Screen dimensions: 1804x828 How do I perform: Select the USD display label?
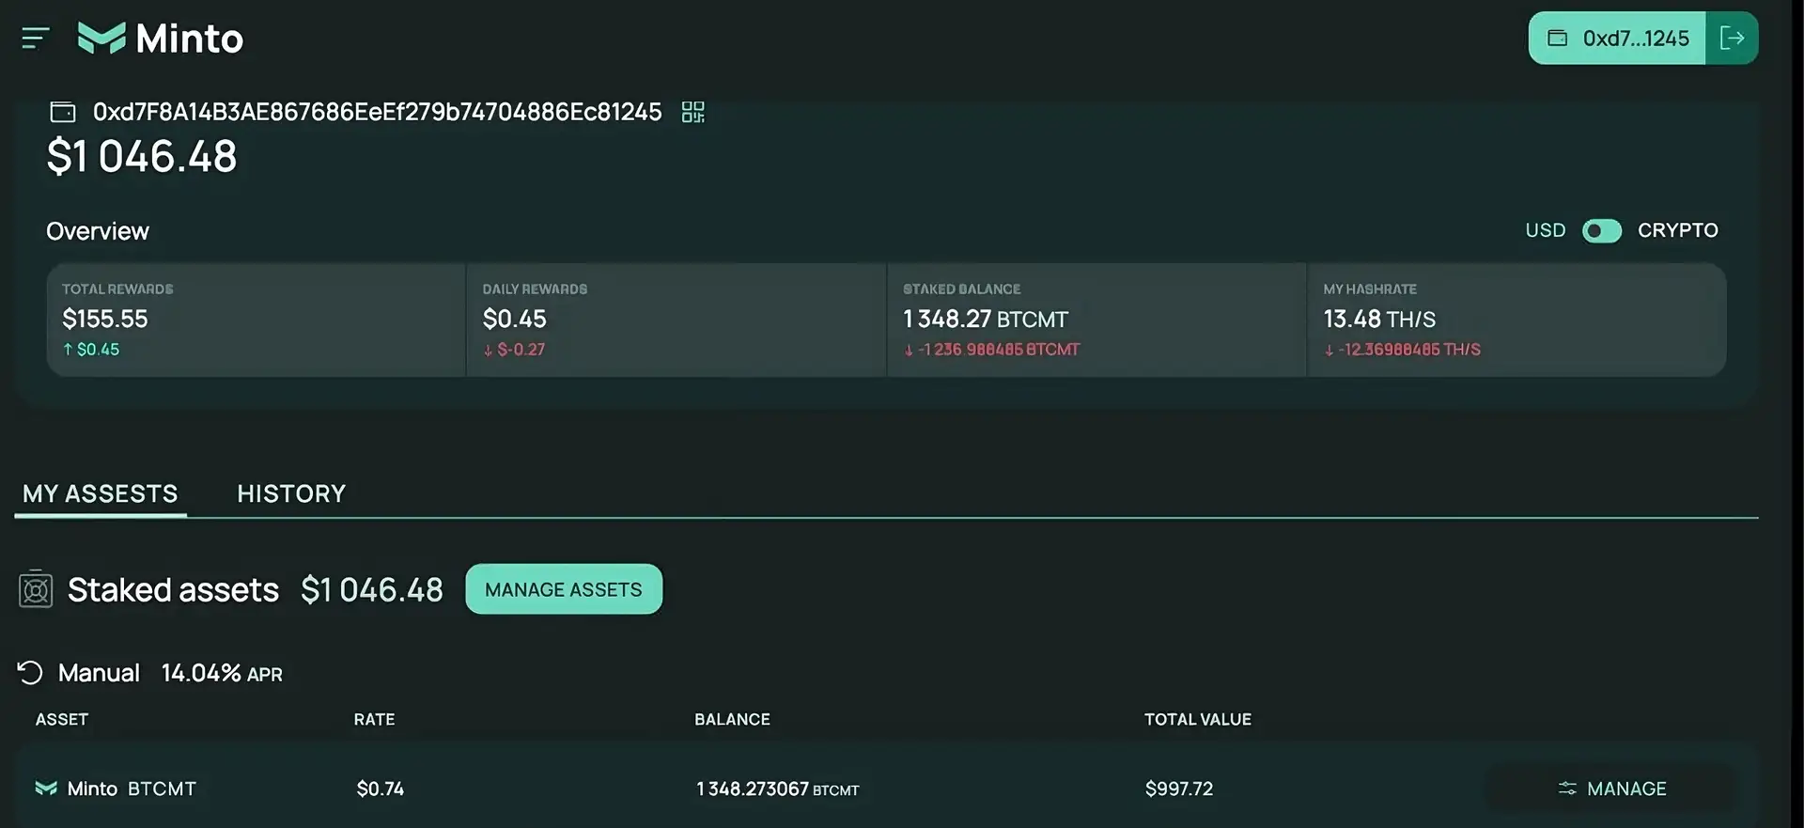(x=1545, y=231)
